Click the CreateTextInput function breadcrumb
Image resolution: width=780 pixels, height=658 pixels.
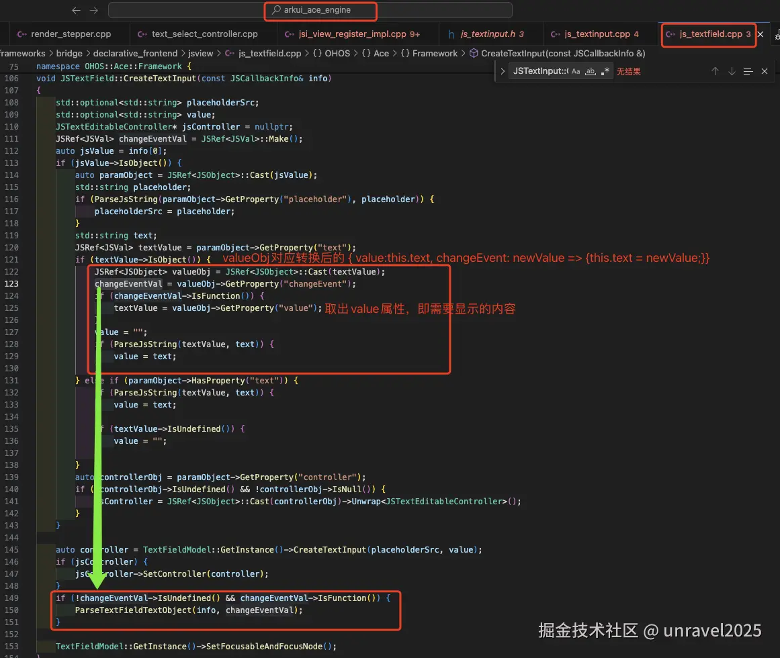557,53
